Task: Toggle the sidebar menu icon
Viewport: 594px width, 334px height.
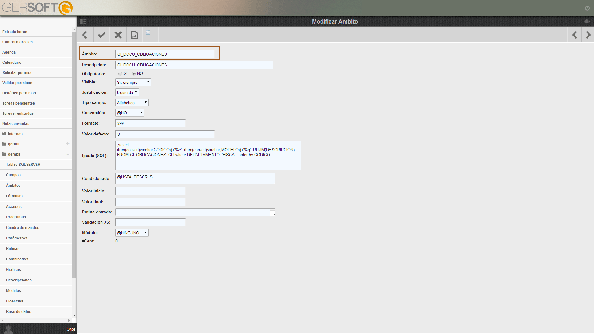Action: click(x=83, y=22)
